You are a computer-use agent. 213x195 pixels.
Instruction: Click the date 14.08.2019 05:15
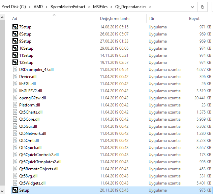point(114,27)
